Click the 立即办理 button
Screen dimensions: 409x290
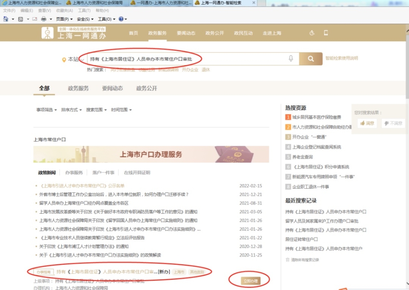tap(251, 281)
